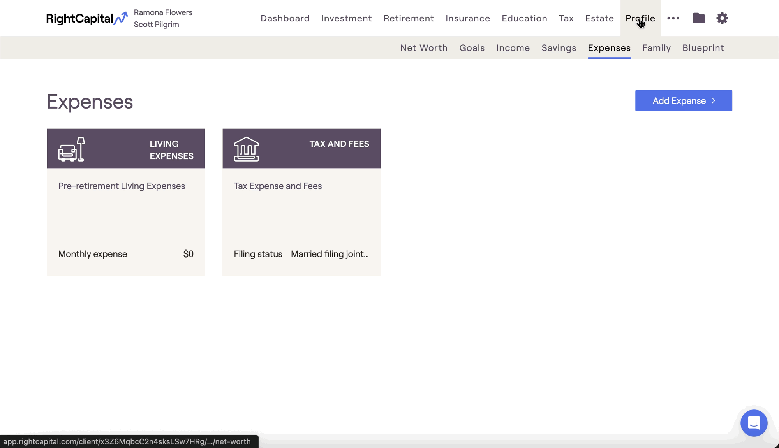779x448 pixels.
Task: Go to the Dashboard menu
Action: pyautogui.click(x=285, y=18)
